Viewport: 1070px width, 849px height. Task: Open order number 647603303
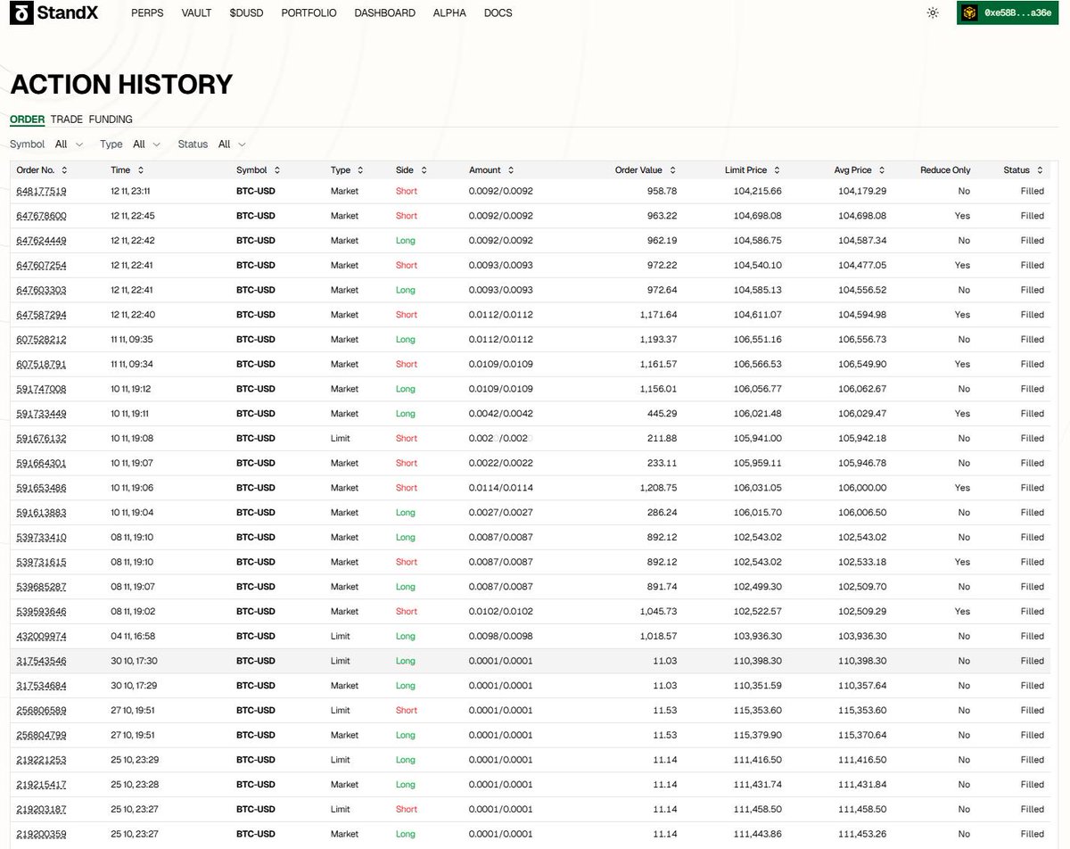point(42,290)
